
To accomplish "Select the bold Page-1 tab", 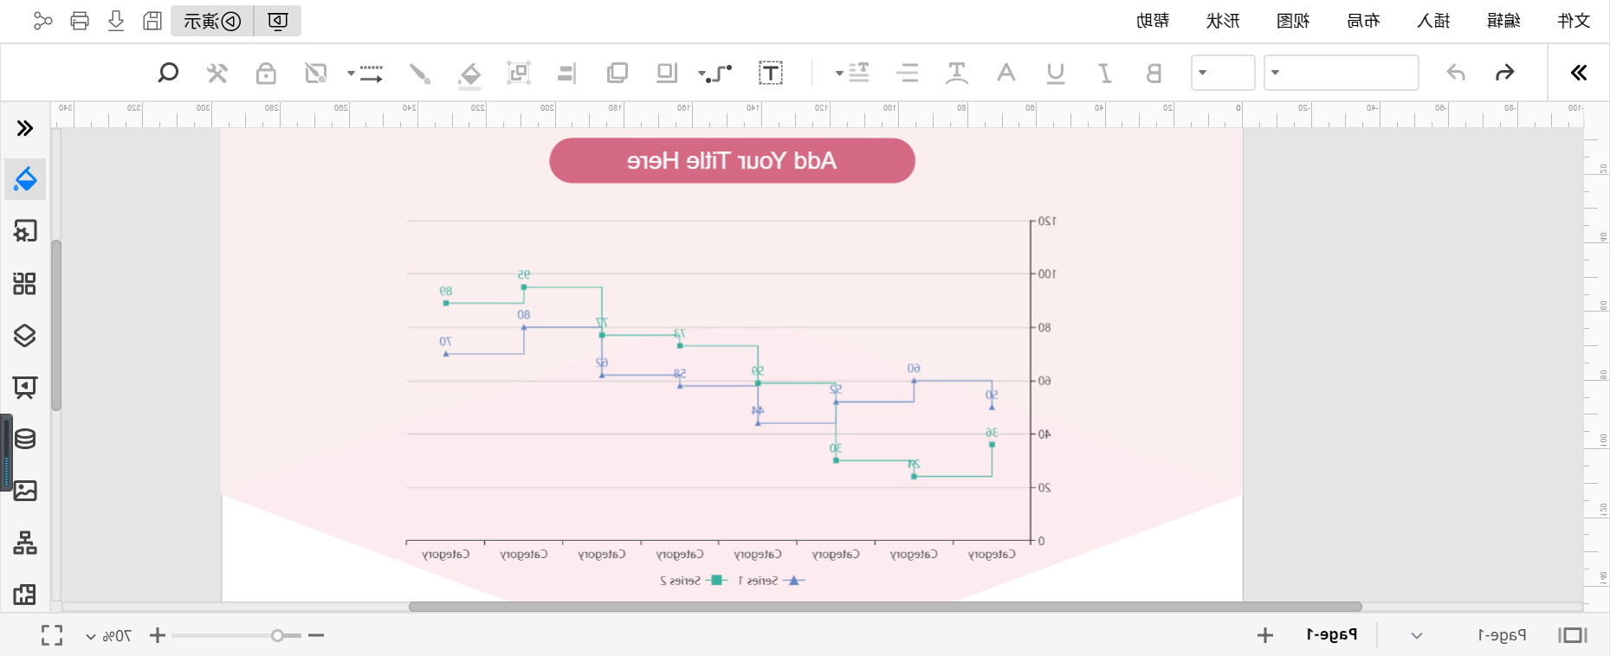I will click(x=1331, y=635).
